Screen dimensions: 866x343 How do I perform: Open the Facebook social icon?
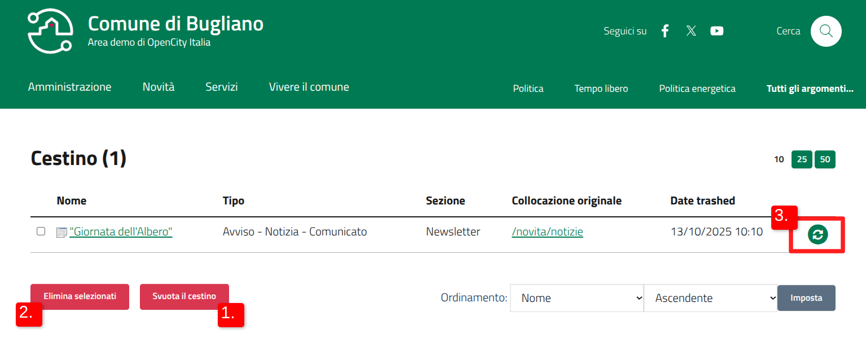coord(665,31)
